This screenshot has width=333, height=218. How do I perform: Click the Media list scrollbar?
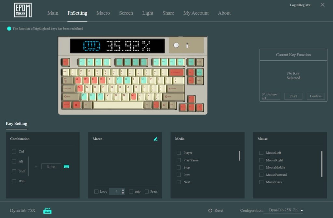pyautogui.click(x=239, y=156)
